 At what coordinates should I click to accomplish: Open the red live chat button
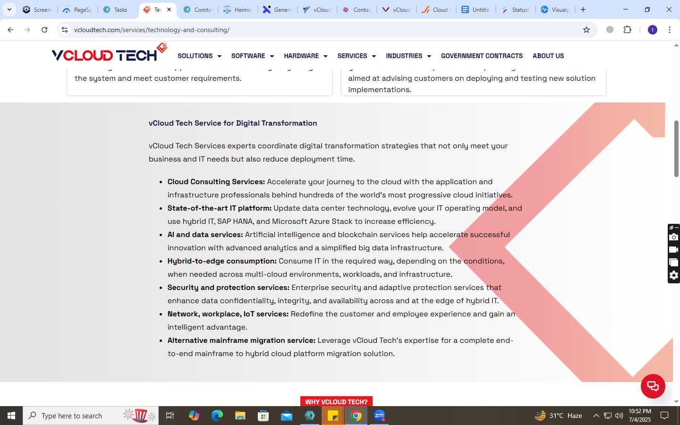(x=653, y=386)
